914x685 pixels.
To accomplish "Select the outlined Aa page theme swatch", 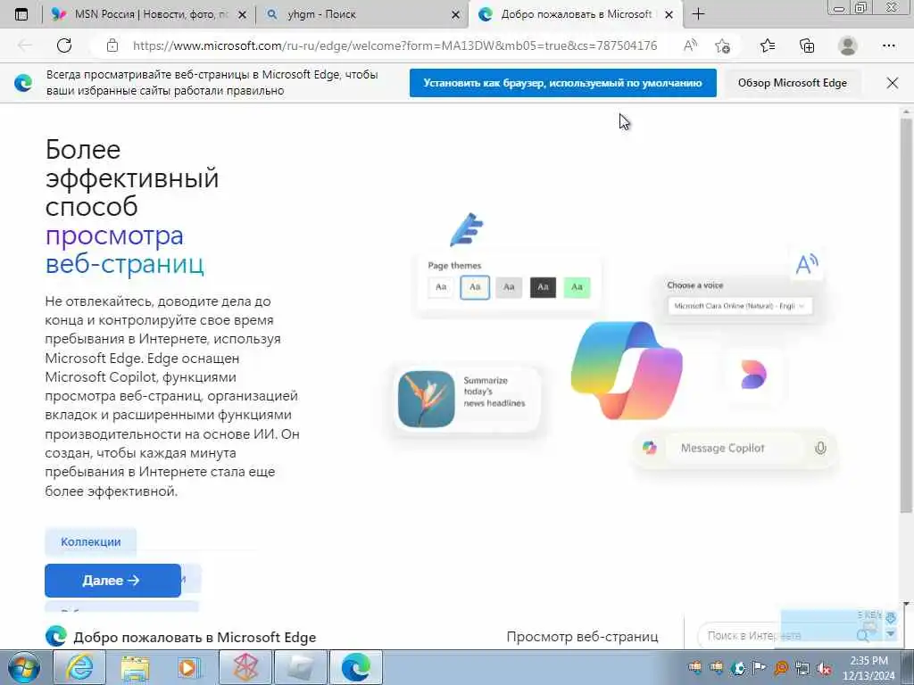I will point(475,287).
